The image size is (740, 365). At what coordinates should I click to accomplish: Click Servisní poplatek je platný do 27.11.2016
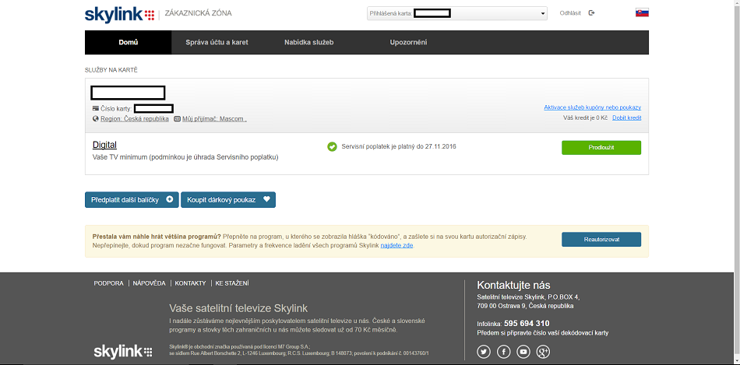click(x=399, y=146)
